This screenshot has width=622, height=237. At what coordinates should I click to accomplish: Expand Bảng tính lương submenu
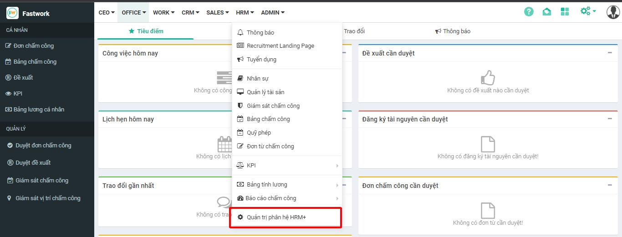point(337,185)
